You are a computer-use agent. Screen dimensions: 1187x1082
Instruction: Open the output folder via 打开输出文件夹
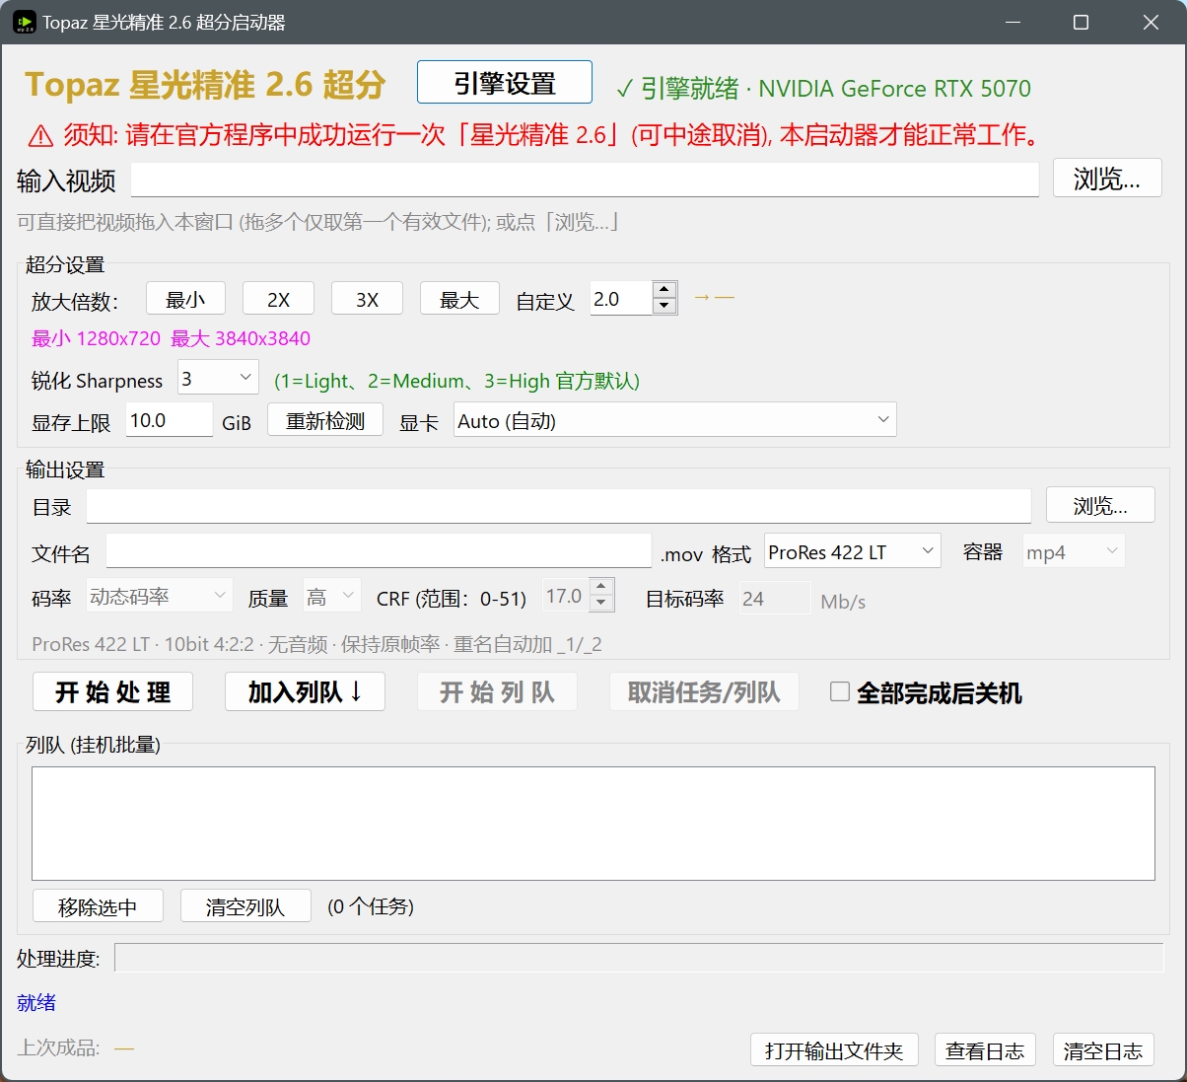[834, 1049]
